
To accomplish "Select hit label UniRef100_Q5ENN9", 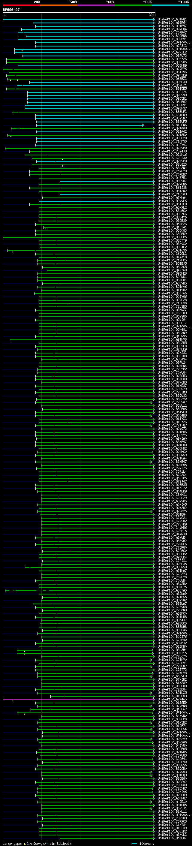I will coord(172,66).
